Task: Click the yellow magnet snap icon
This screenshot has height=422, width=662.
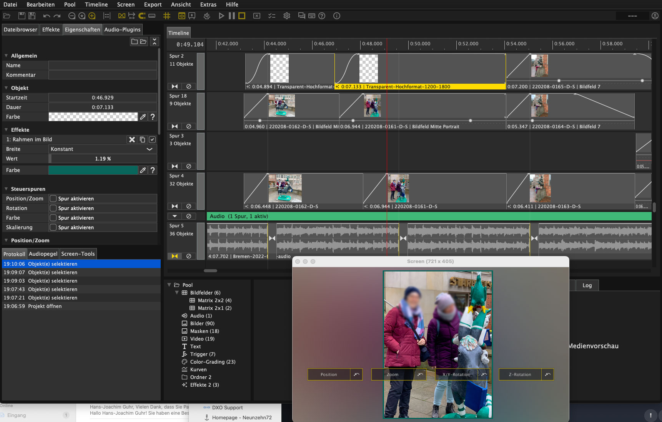Action: [x=142, y=16]
